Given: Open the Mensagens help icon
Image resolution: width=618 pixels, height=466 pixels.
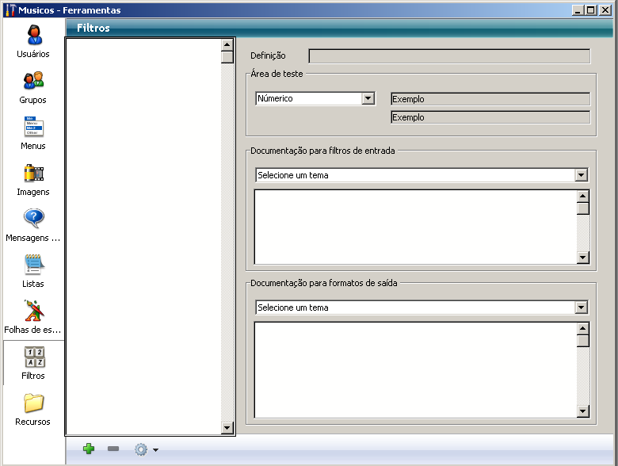Looking at the screenshot, I should click(x=33, y=220).
